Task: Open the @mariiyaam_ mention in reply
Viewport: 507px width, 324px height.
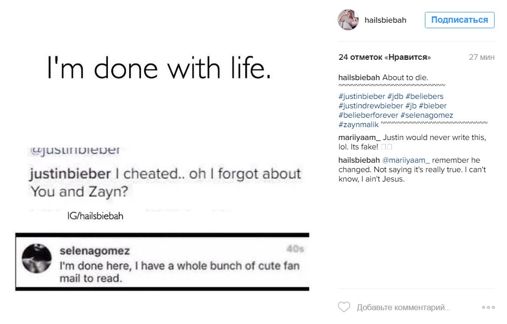Action: click(x=407, y=160)
